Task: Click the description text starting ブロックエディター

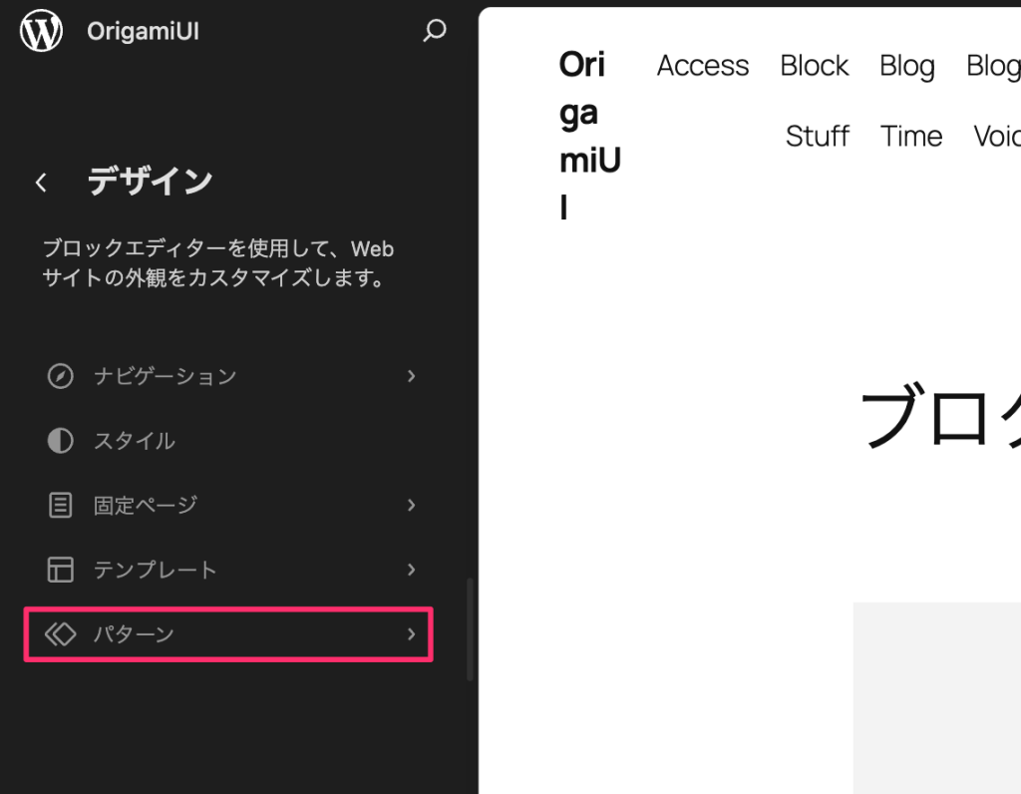Action: click(218, 263)
